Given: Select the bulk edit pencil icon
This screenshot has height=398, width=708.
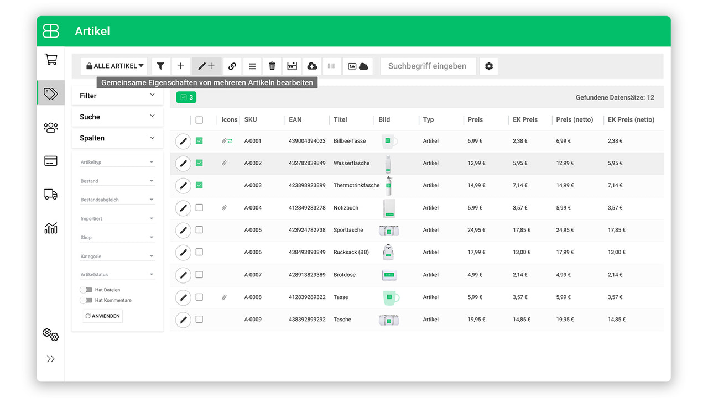Looking at the screenshot, I should pos(206,66).
